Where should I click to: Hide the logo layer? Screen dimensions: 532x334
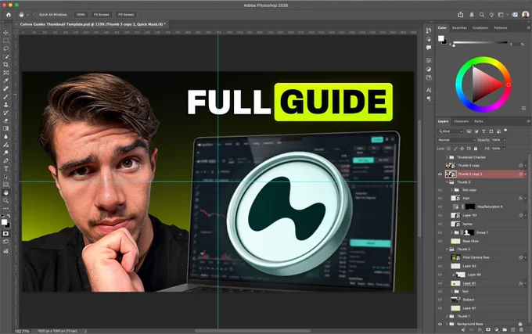pos(440,198)
